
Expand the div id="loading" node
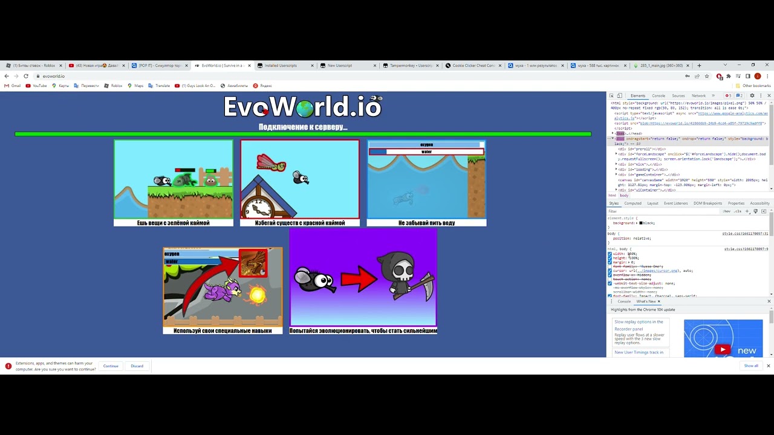[616, 170]
